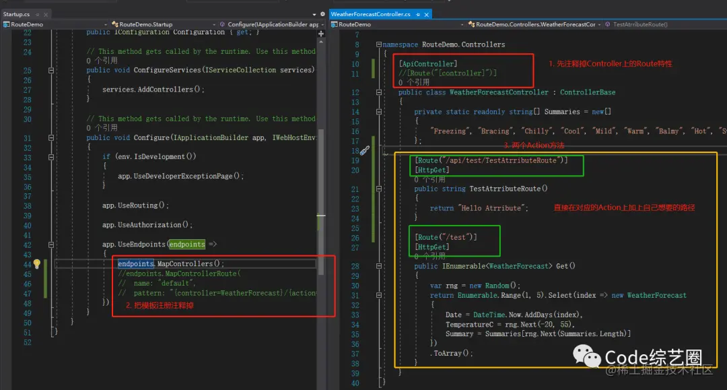The width and height of the screenshot is (727, 390).
Task: Click the TemperatureC = rng.Next(-20, 55) line
Action: point(510,325)
